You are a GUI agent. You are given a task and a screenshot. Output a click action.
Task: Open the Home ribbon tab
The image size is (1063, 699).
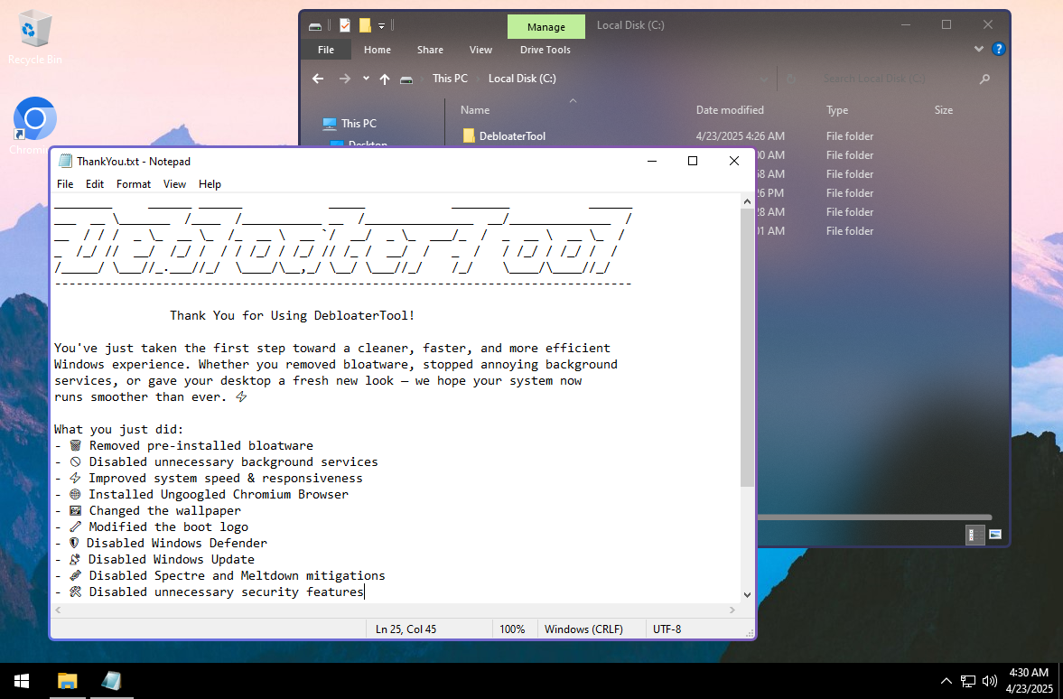377,50
